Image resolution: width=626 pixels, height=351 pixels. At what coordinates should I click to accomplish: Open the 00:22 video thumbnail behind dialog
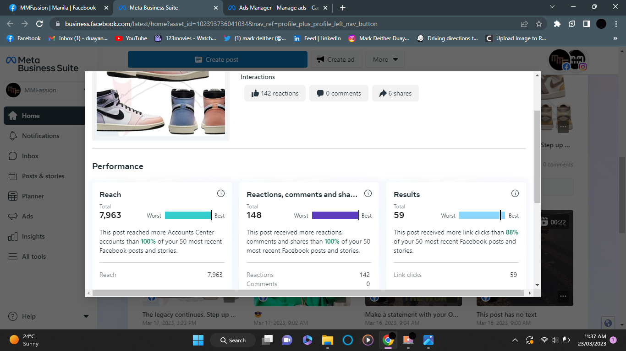(x=525, y=258)
